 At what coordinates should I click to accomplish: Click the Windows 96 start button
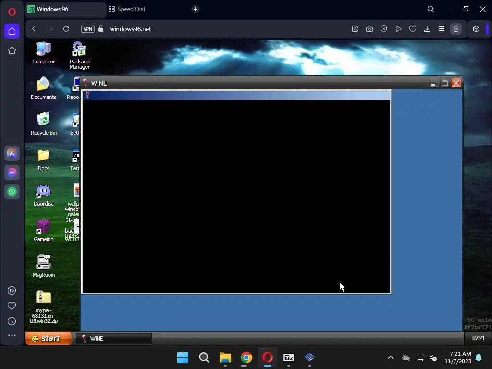(x=49, y=338)
